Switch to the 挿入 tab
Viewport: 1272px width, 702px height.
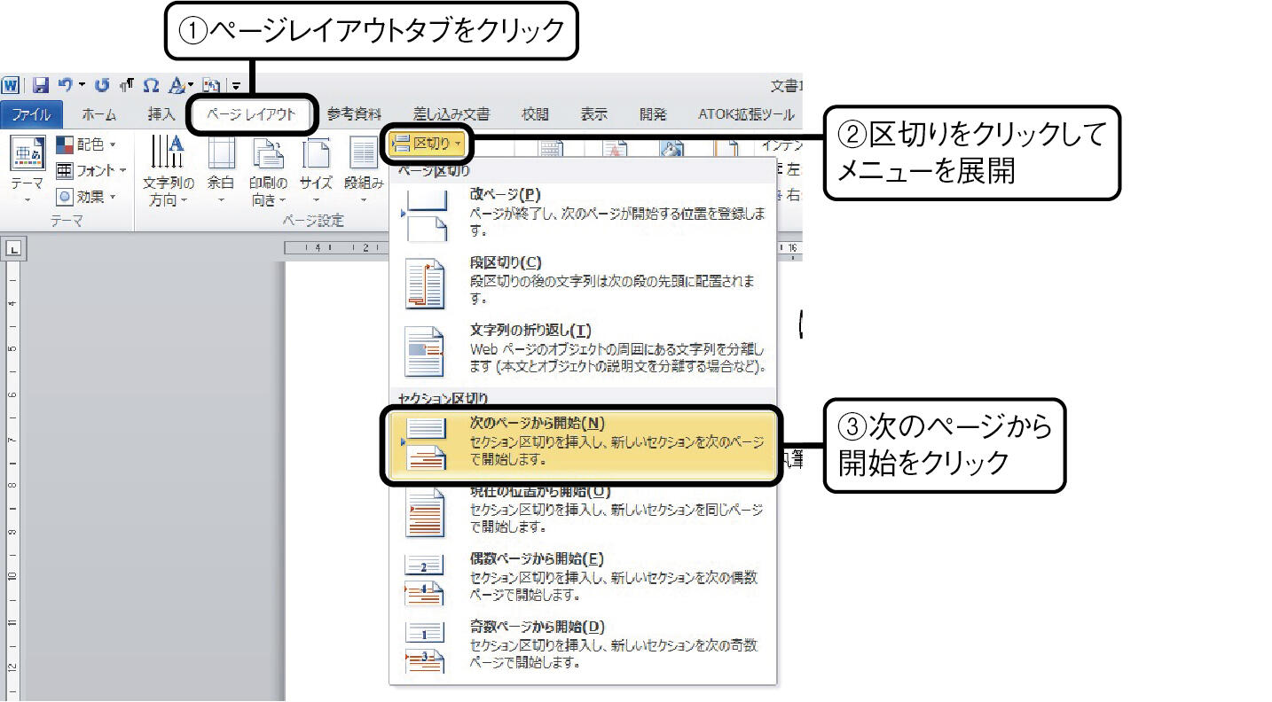pos(161,114)
